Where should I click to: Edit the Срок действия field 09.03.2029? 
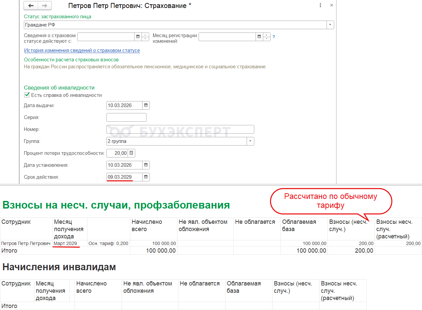click(x=125, y=177)
